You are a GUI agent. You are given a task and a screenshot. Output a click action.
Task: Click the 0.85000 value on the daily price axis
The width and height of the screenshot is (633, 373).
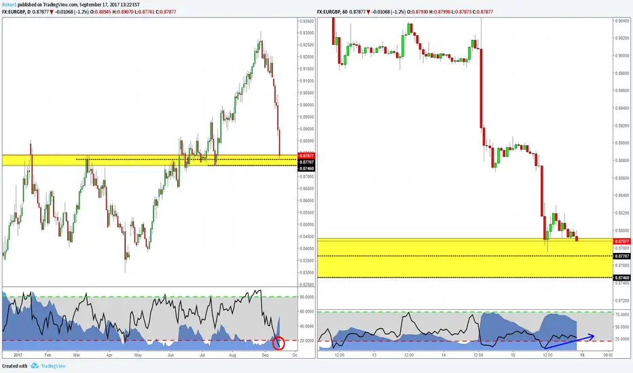[x=307, y=224]
